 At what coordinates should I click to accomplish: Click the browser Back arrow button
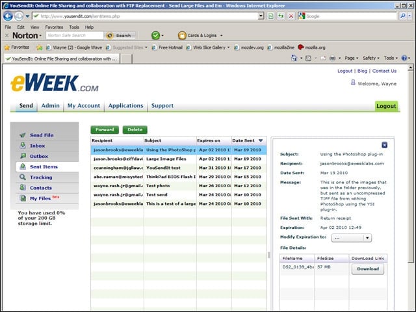[x=8, y=16]
